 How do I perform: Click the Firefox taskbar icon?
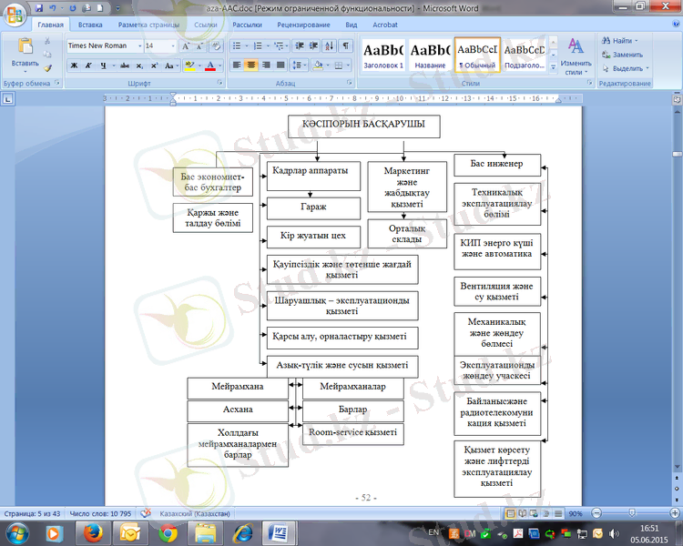click(93, 533)
